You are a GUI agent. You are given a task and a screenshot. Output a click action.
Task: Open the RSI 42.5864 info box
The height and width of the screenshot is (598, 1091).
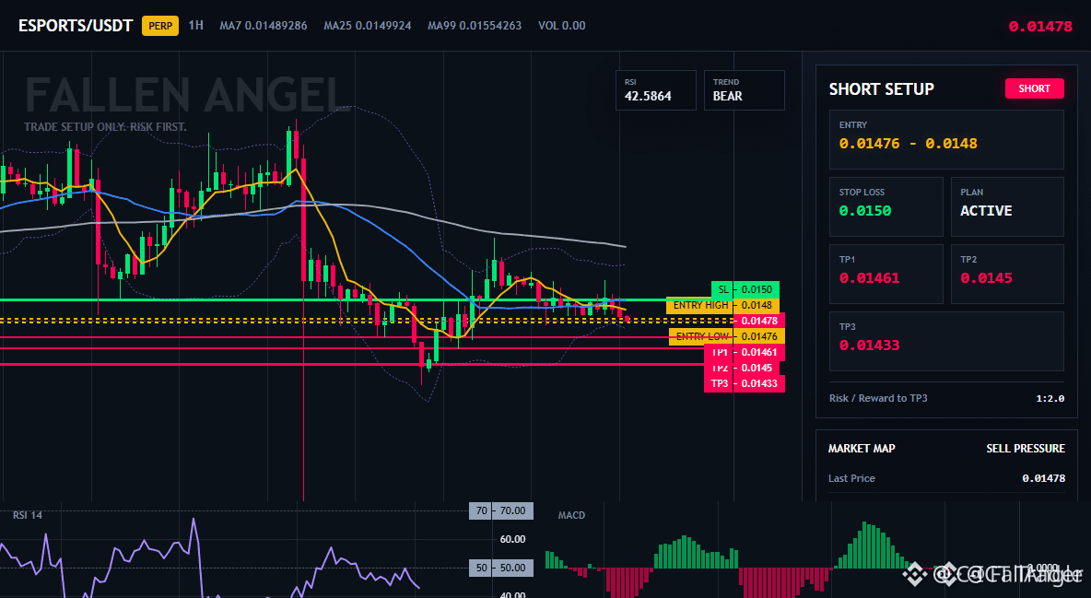click(x=655, y=89)
